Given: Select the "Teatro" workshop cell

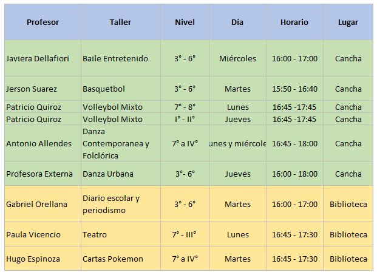Looking at the screenshot, I should (95, 235).
